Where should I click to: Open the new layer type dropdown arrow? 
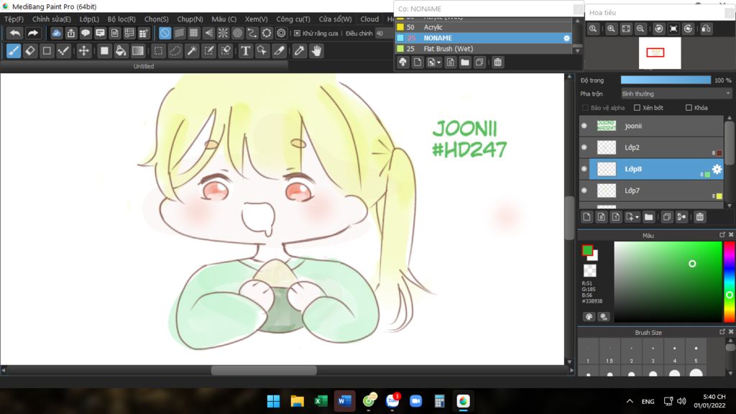(637, 217)
